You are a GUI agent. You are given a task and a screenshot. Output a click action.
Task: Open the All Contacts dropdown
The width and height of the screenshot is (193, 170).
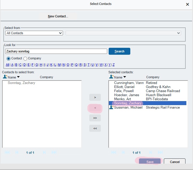(x=34, y=33)
